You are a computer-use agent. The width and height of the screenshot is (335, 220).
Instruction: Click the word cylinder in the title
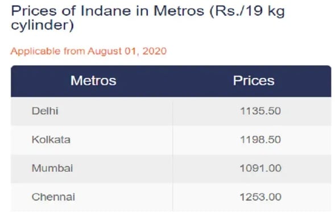[42, 25]
